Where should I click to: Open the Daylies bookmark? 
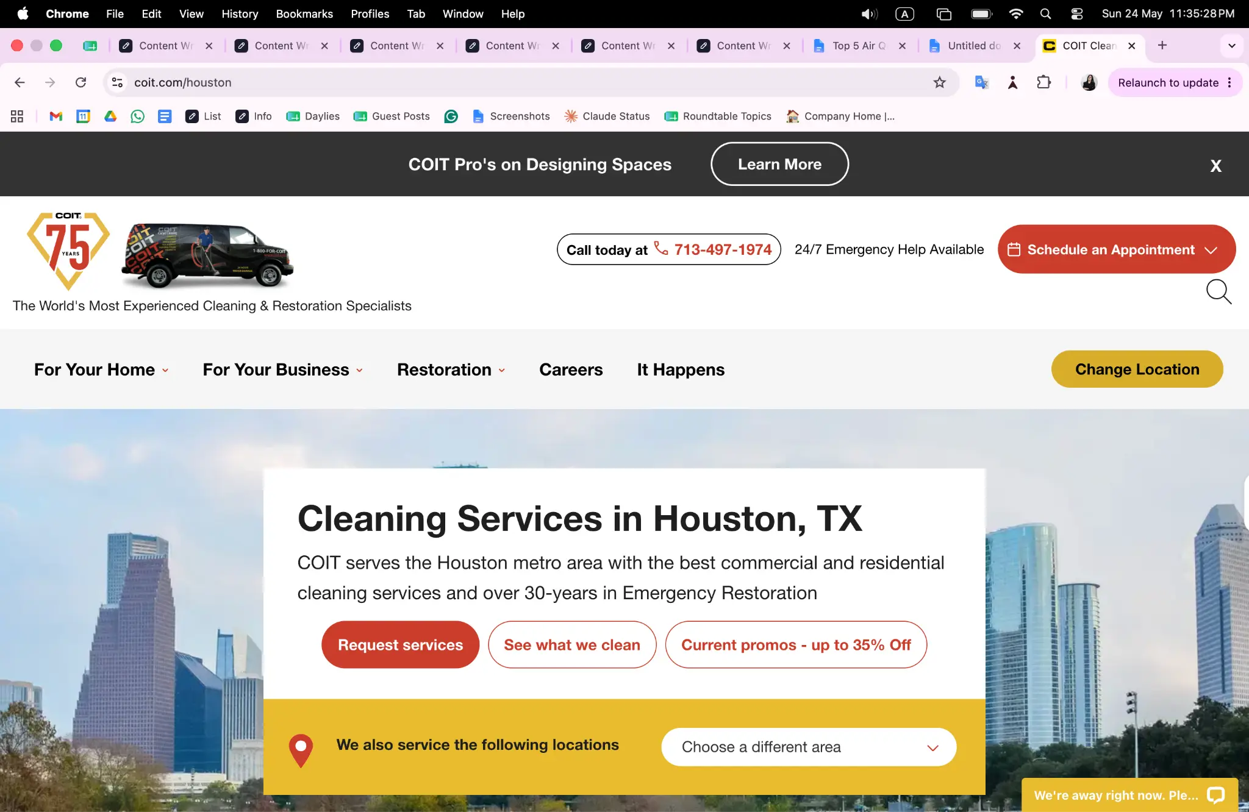[x=313, y=116]
